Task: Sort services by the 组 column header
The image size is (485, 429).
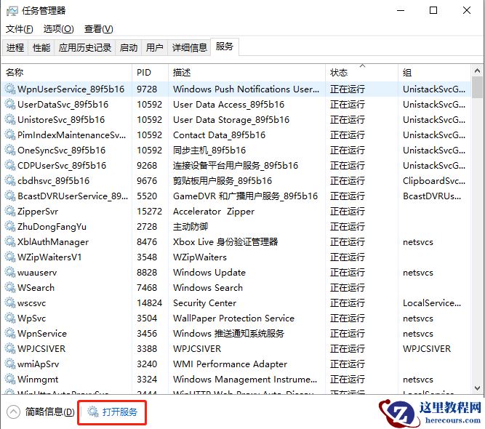Action: (435, 73)
